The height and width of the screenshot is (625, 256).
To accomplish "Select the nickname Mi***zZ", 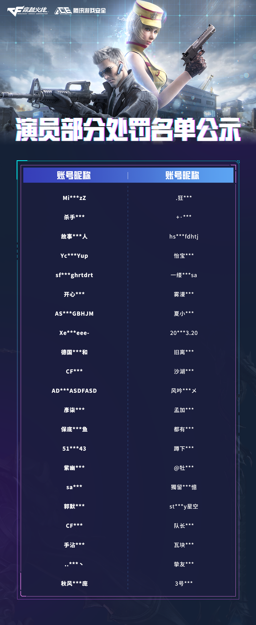I will click(74, 198).
